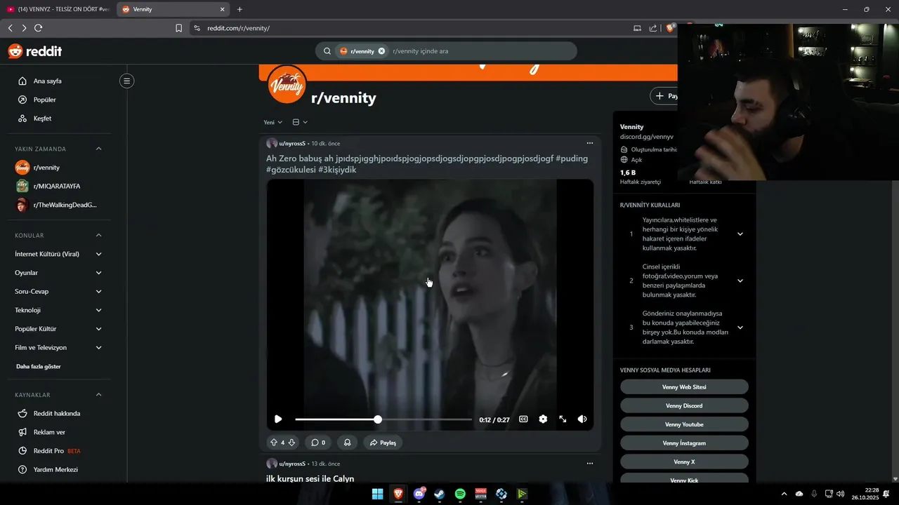Give an award to the post

[347, 443]
